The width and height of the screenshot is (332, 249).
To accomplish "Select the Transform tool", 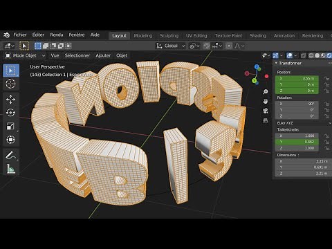I will 10,140.
